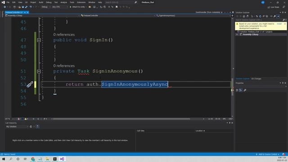
Task: Open the SigninAnonymous member navigation dropdown
Action: coord(193,16)
